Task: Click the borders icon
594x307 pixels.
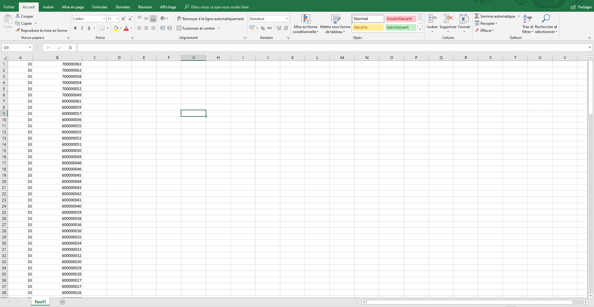Action: (x=102, y=28)
